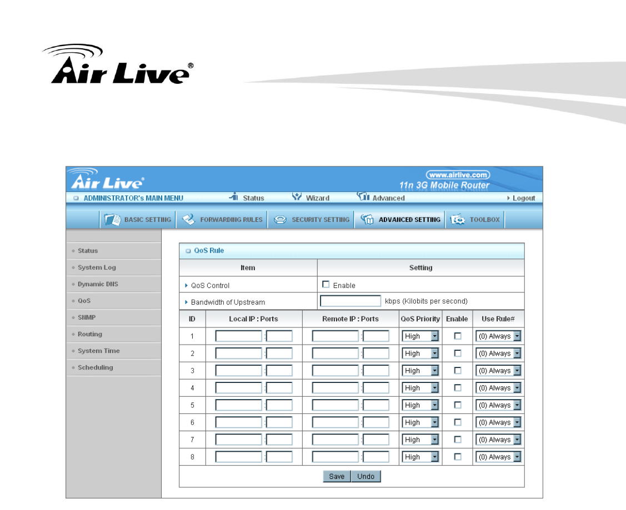
Task: Save the QoS rule settings
Action: point(337,476)
